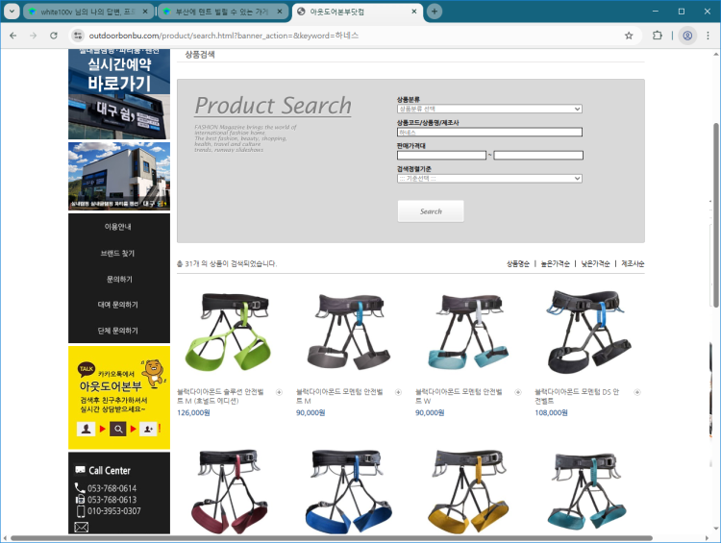Click the plus icon beside 솔루션 안전벨트 M
Screen dimensions: 721x543
(279, 392)
